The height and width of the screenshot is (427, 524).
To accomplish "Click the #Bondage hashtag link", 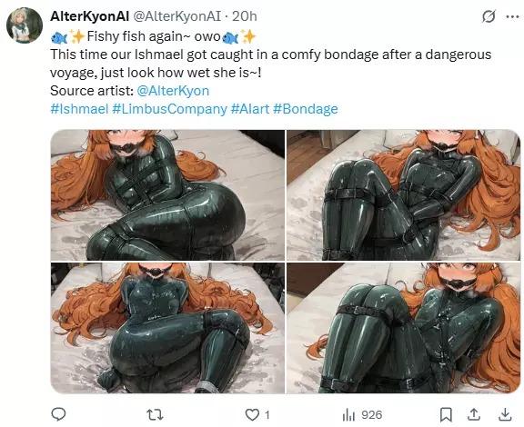I will (306, 109).
